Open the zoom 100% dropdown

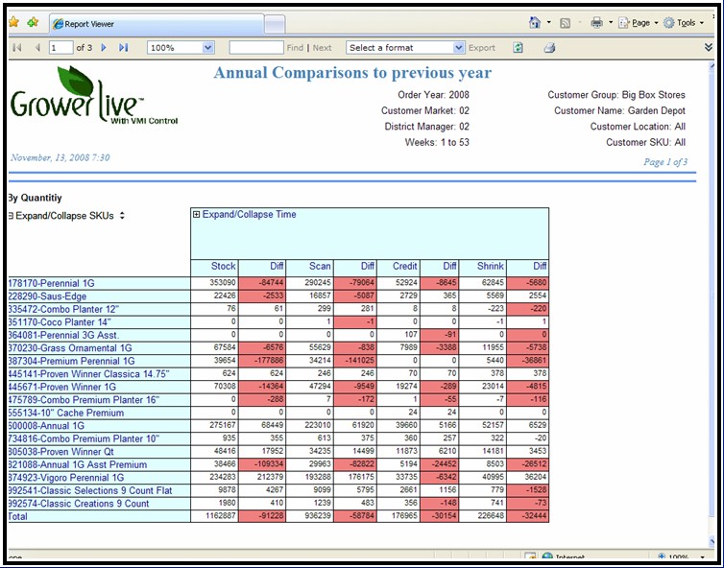click(x=208, y=47)
